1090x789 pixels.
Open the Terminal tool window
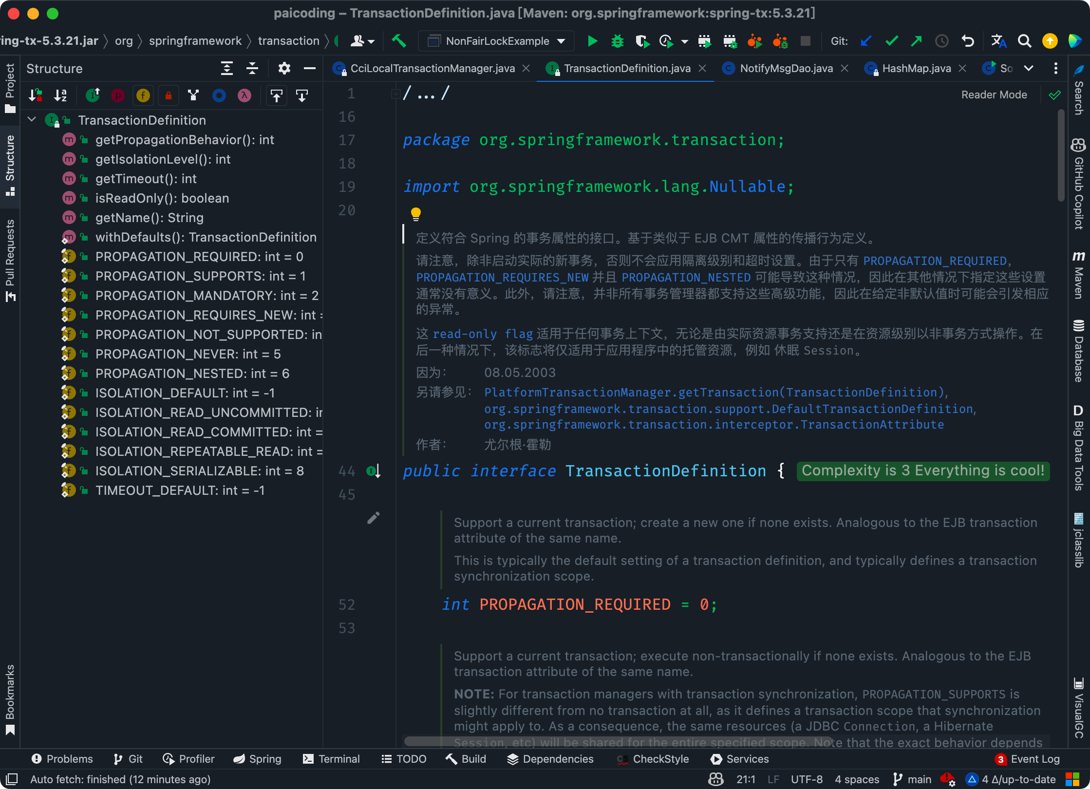click(x=331, y=759)
